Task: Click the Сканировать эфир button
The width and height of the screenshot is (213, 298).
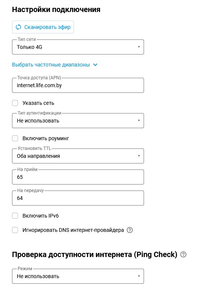Action: (x=43, y=27)
